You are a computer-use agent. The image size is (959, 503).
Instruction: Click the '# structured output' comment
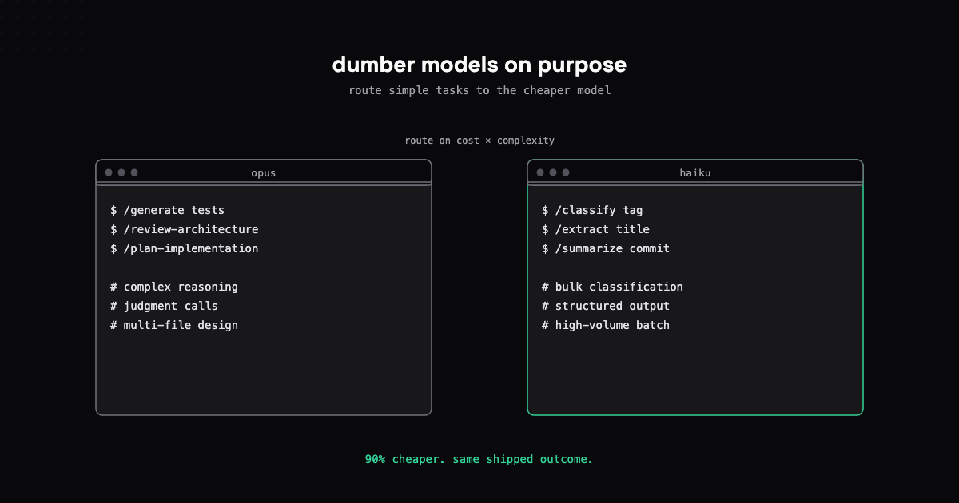click(606, 306)
